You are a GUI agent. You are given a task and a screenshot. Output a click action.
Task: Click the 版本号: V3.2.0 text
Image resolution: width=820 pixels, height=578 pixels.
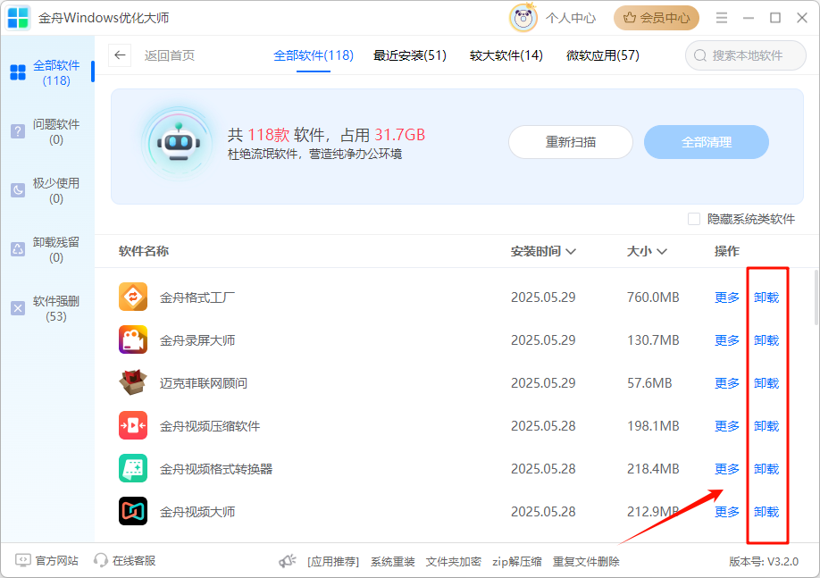764,562
